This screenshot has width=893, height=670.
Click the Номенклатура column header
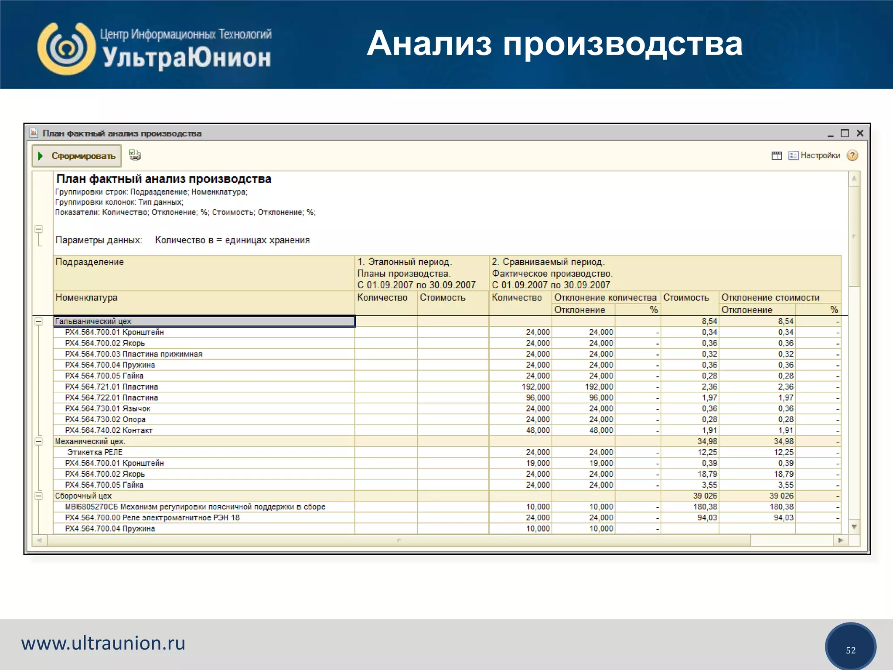204,303
